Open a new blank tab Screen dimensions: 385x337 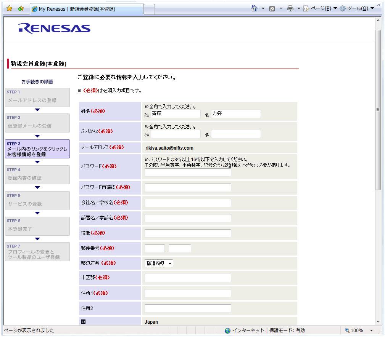150,9
